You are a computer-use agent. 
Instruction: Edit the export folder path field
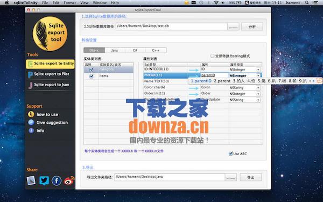[x=170, y=177]
